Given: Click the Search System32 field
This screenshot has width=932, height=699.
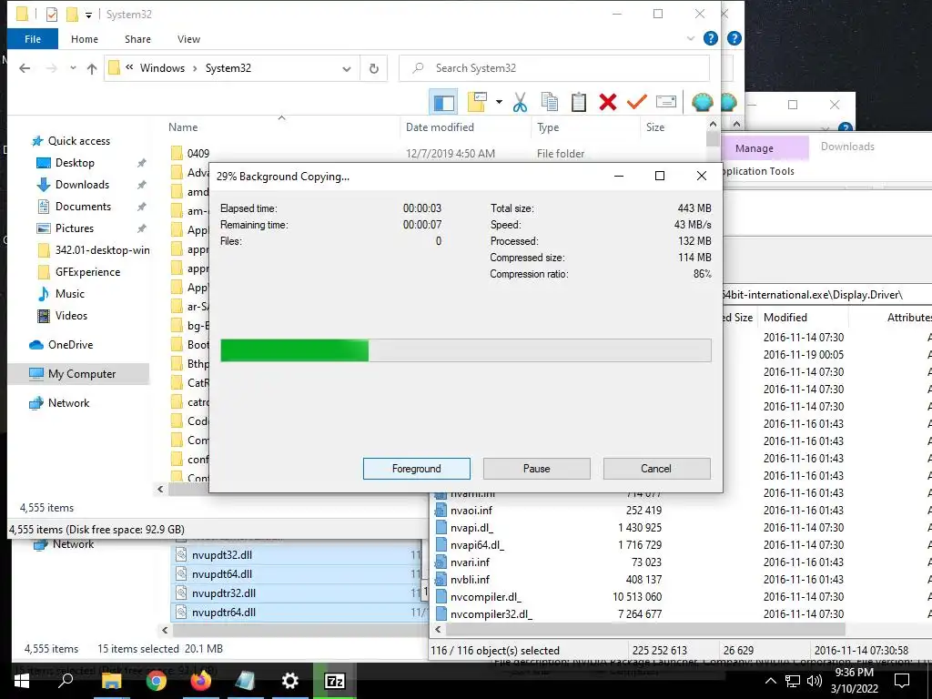Looking at the screenshot, I should pyautogui.click(x=554, y=68).
